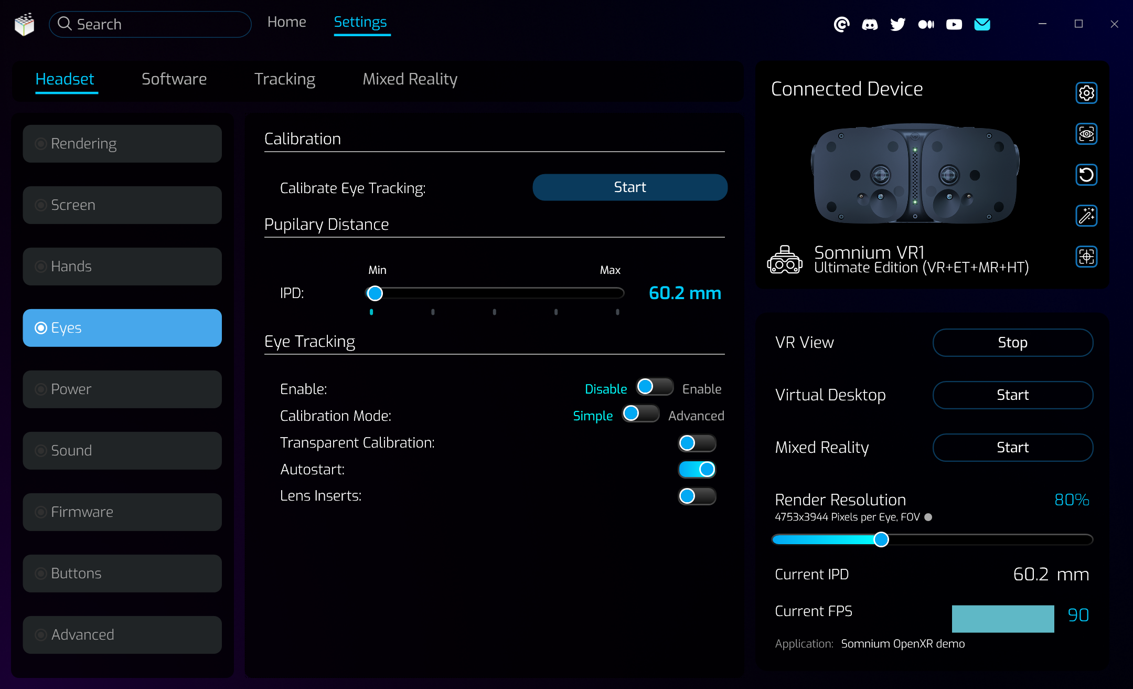This screenshot has width=1133, height=689.
Task: Select the Buttons category in the sidebar
Action: (122, 574)
